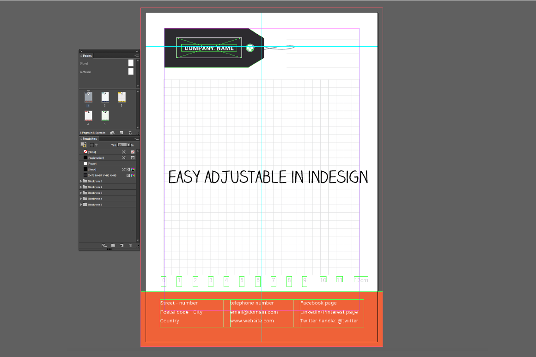Open the Tint percentage dropdown

pyautogui.click(x=128, y=145)
